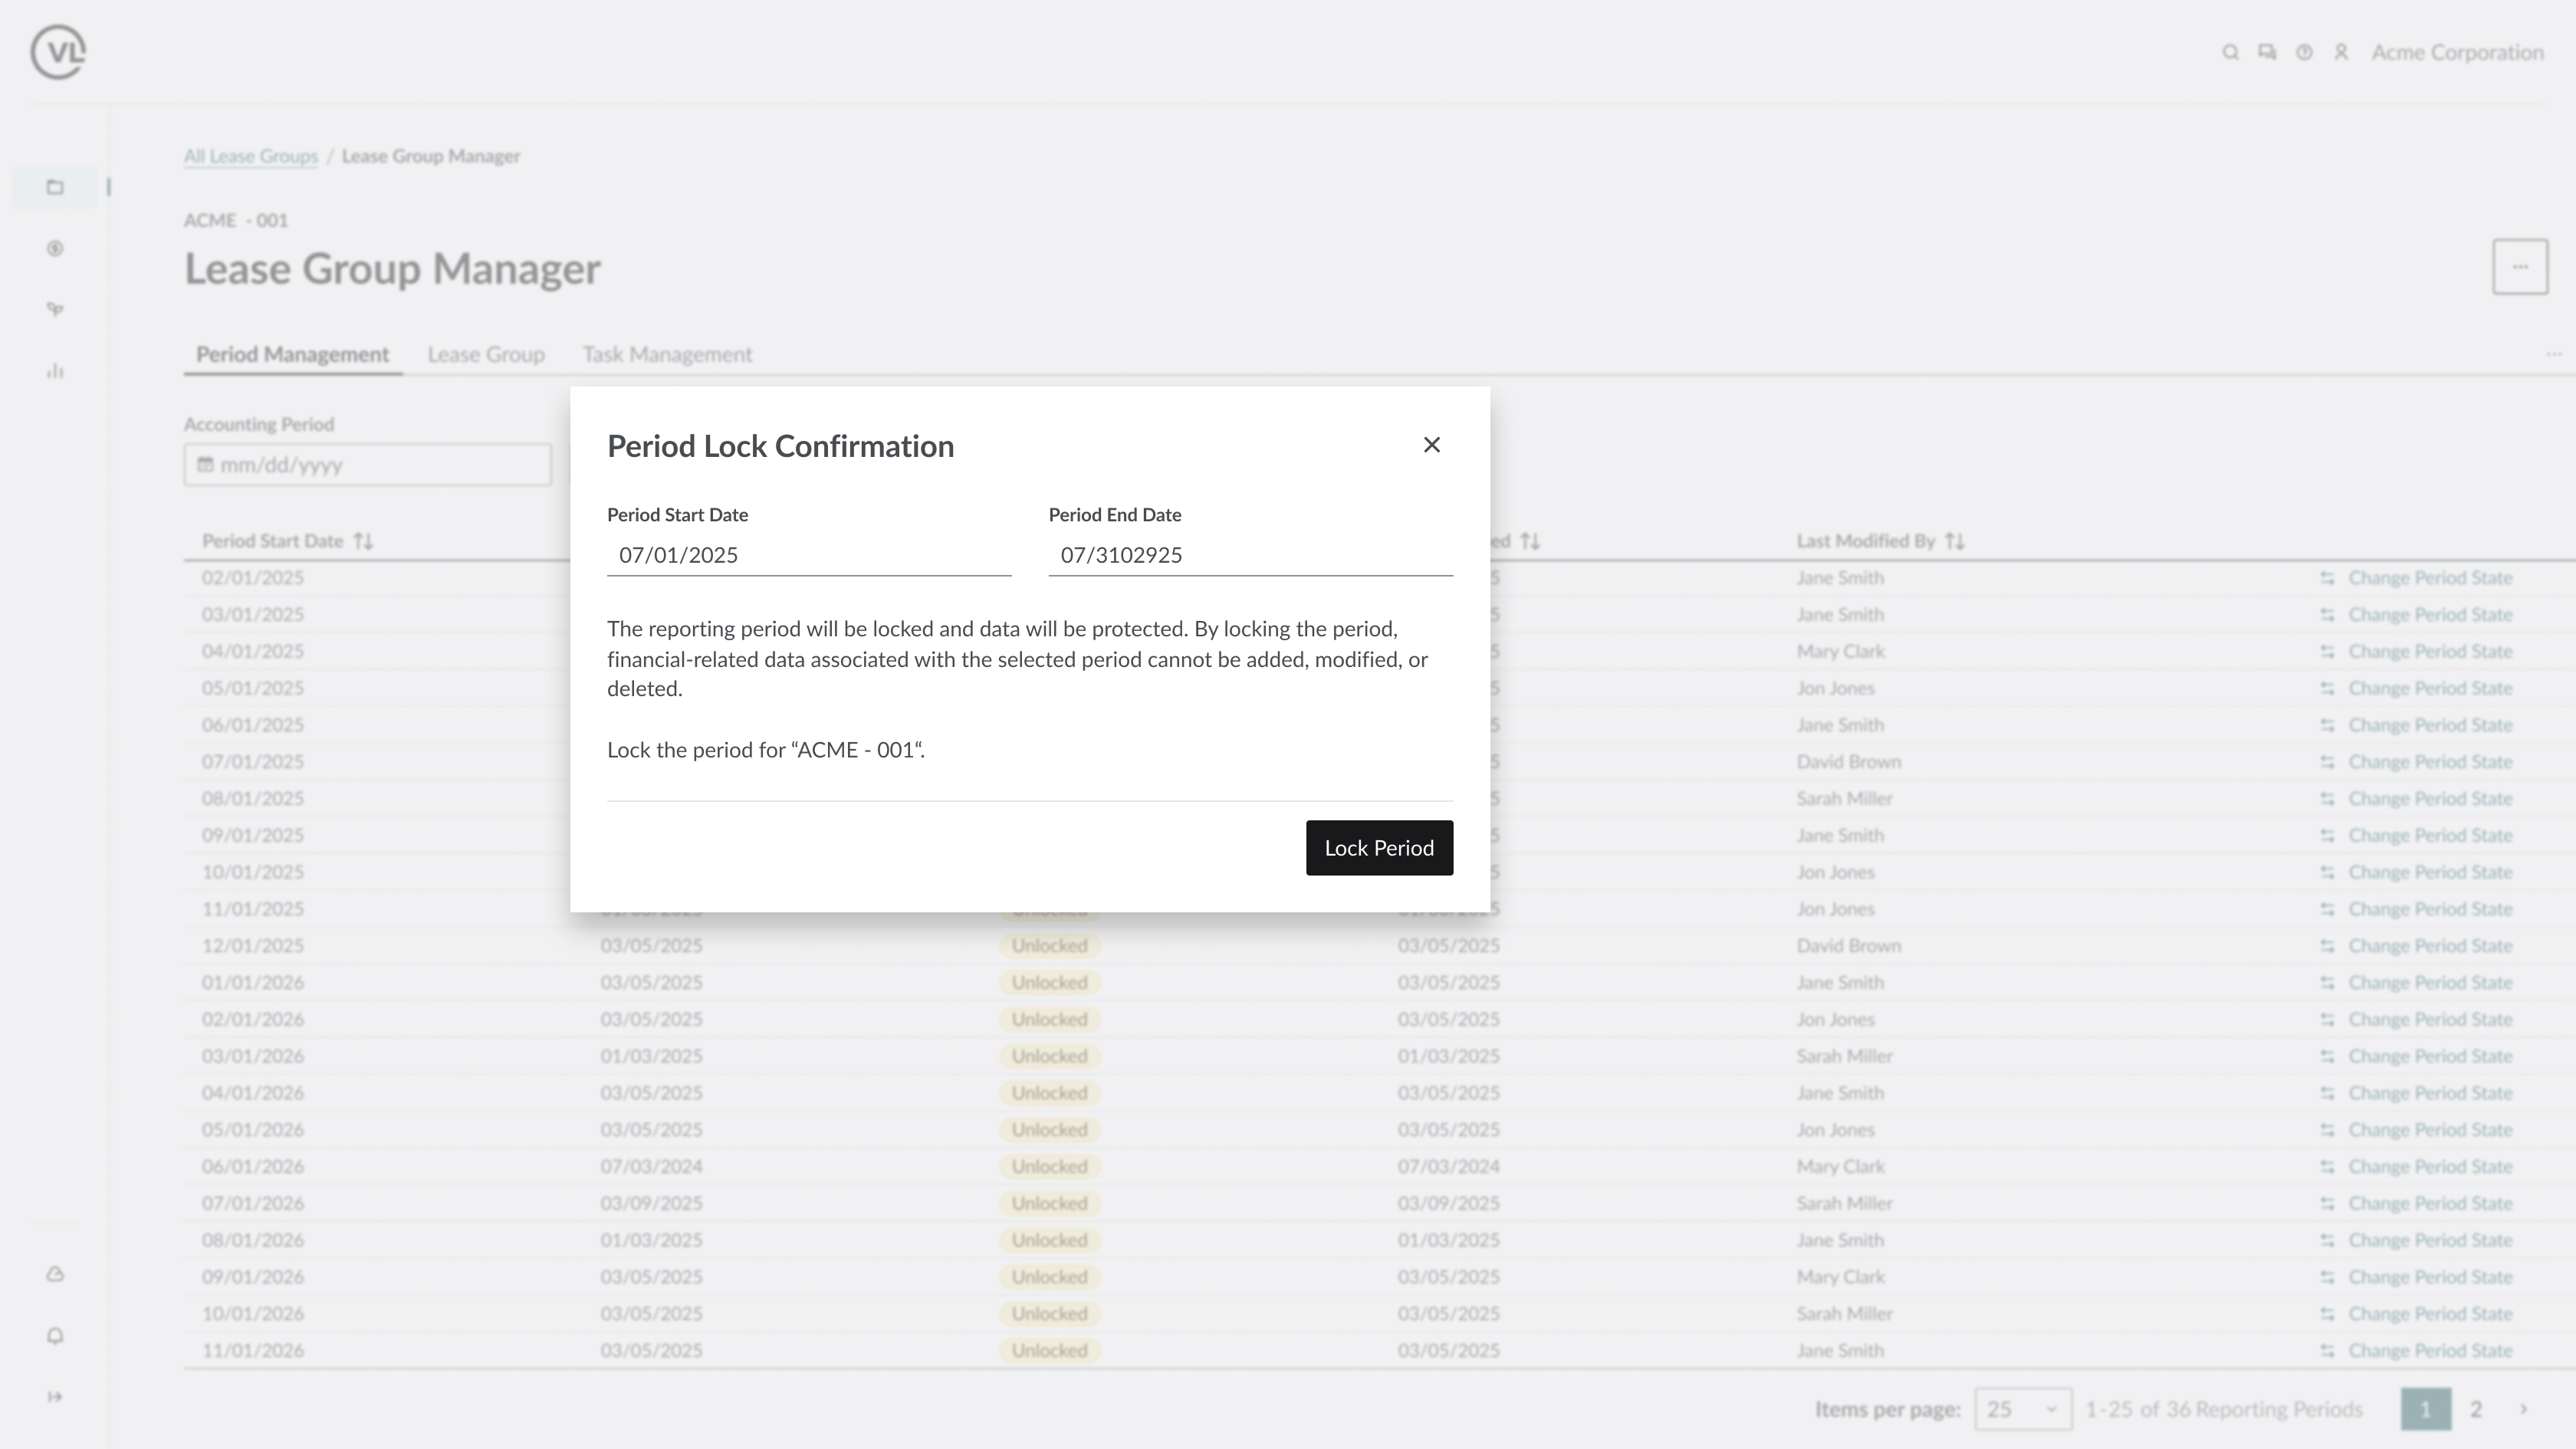
Task: Click the Accounting Period date input
Action: (x=367, y=465)
